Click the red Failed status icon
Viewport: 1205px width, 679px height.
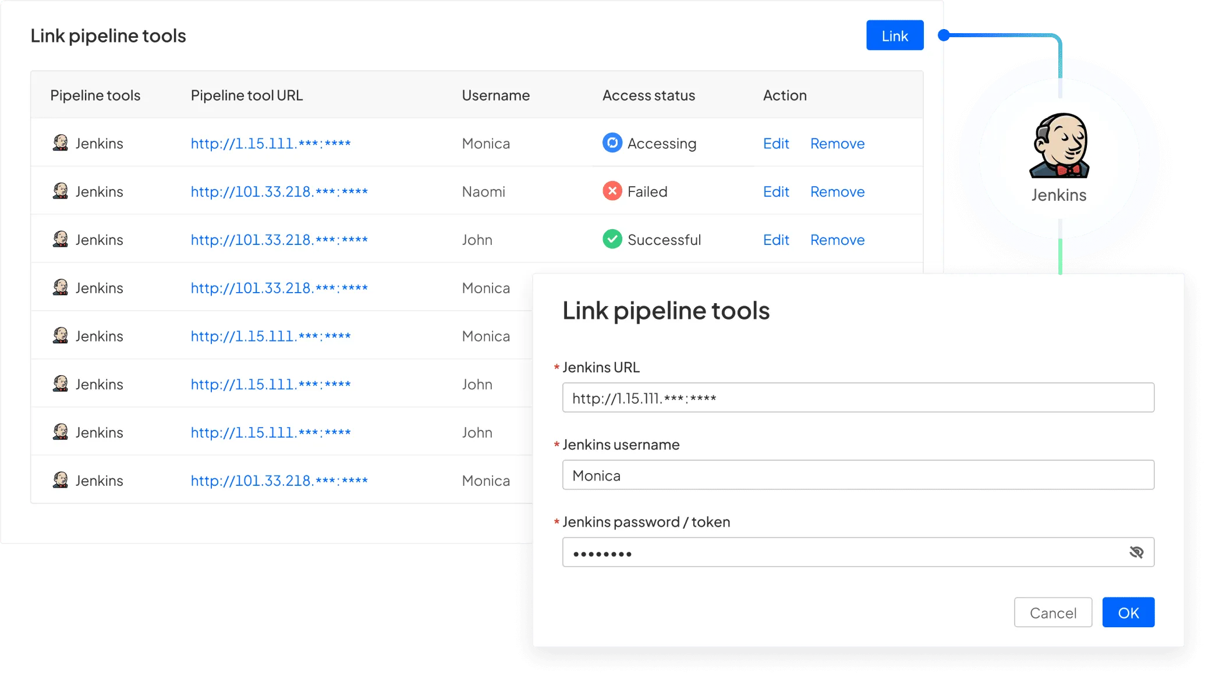click(612, 191)
